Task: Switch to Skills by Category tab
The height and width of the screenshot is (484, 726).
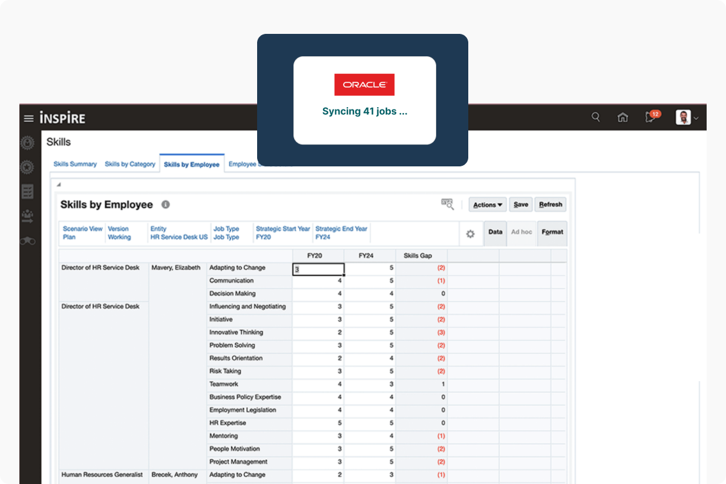Action: [130, 164]
